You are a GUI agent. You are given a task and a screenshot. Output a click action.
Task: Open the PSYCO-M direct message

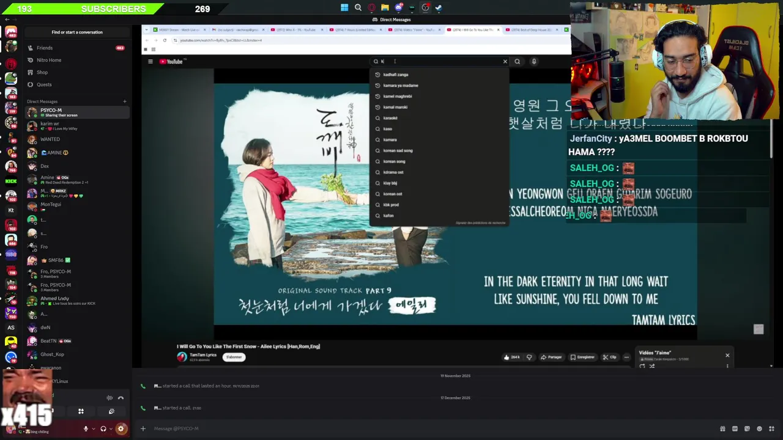[76, 112]
